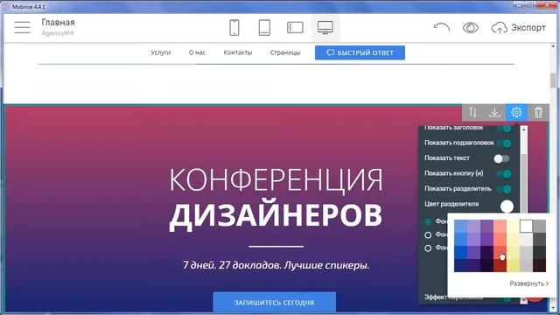Open the Страницы menu item
The image size is (560, 315).
tap(285, 52)
